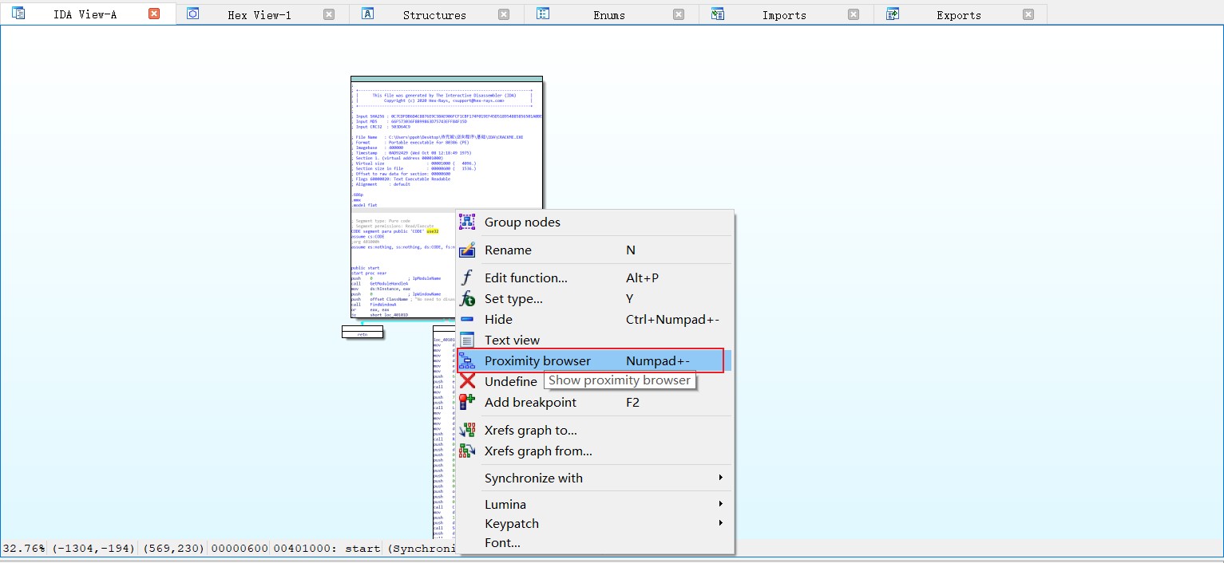Click the Set type icon
The image size is (1224, 563).
point(467,299)
